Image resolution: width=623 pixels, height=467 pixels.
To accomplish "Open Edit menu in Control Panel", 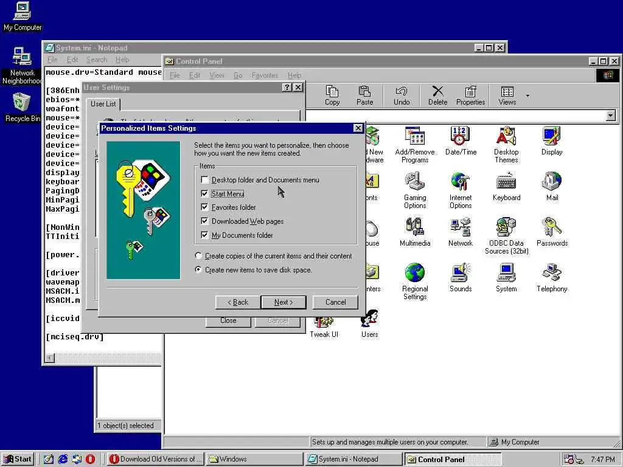I will 194,75.
